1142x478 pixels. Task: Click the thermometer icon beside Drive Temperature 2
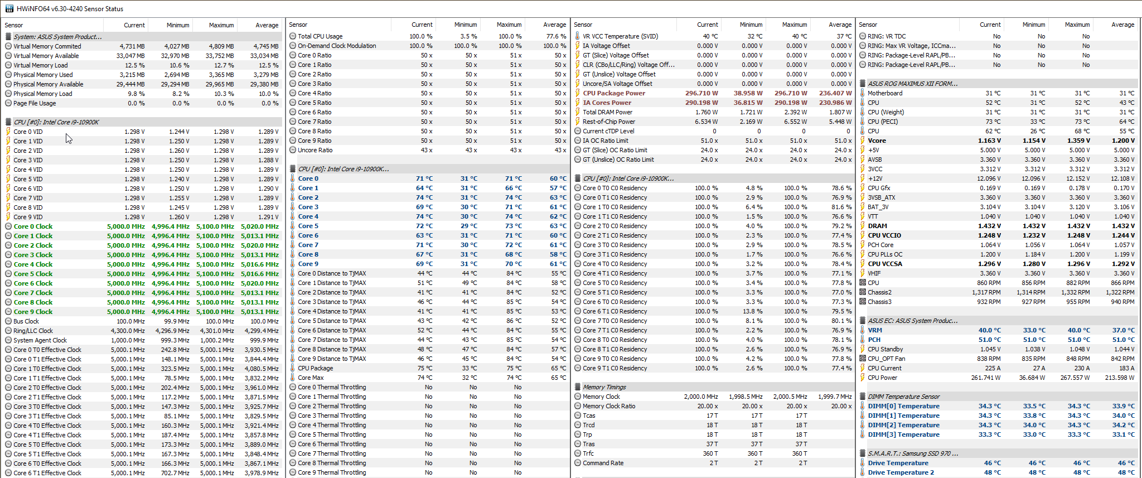coord(863,472)
